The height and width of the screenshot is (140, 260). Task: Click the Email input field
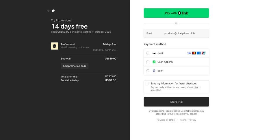pyautogui.click(x=185, y=33)
